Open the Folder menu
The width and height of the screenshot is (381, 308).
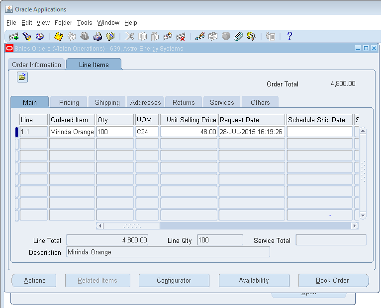[x=64, y=23]
